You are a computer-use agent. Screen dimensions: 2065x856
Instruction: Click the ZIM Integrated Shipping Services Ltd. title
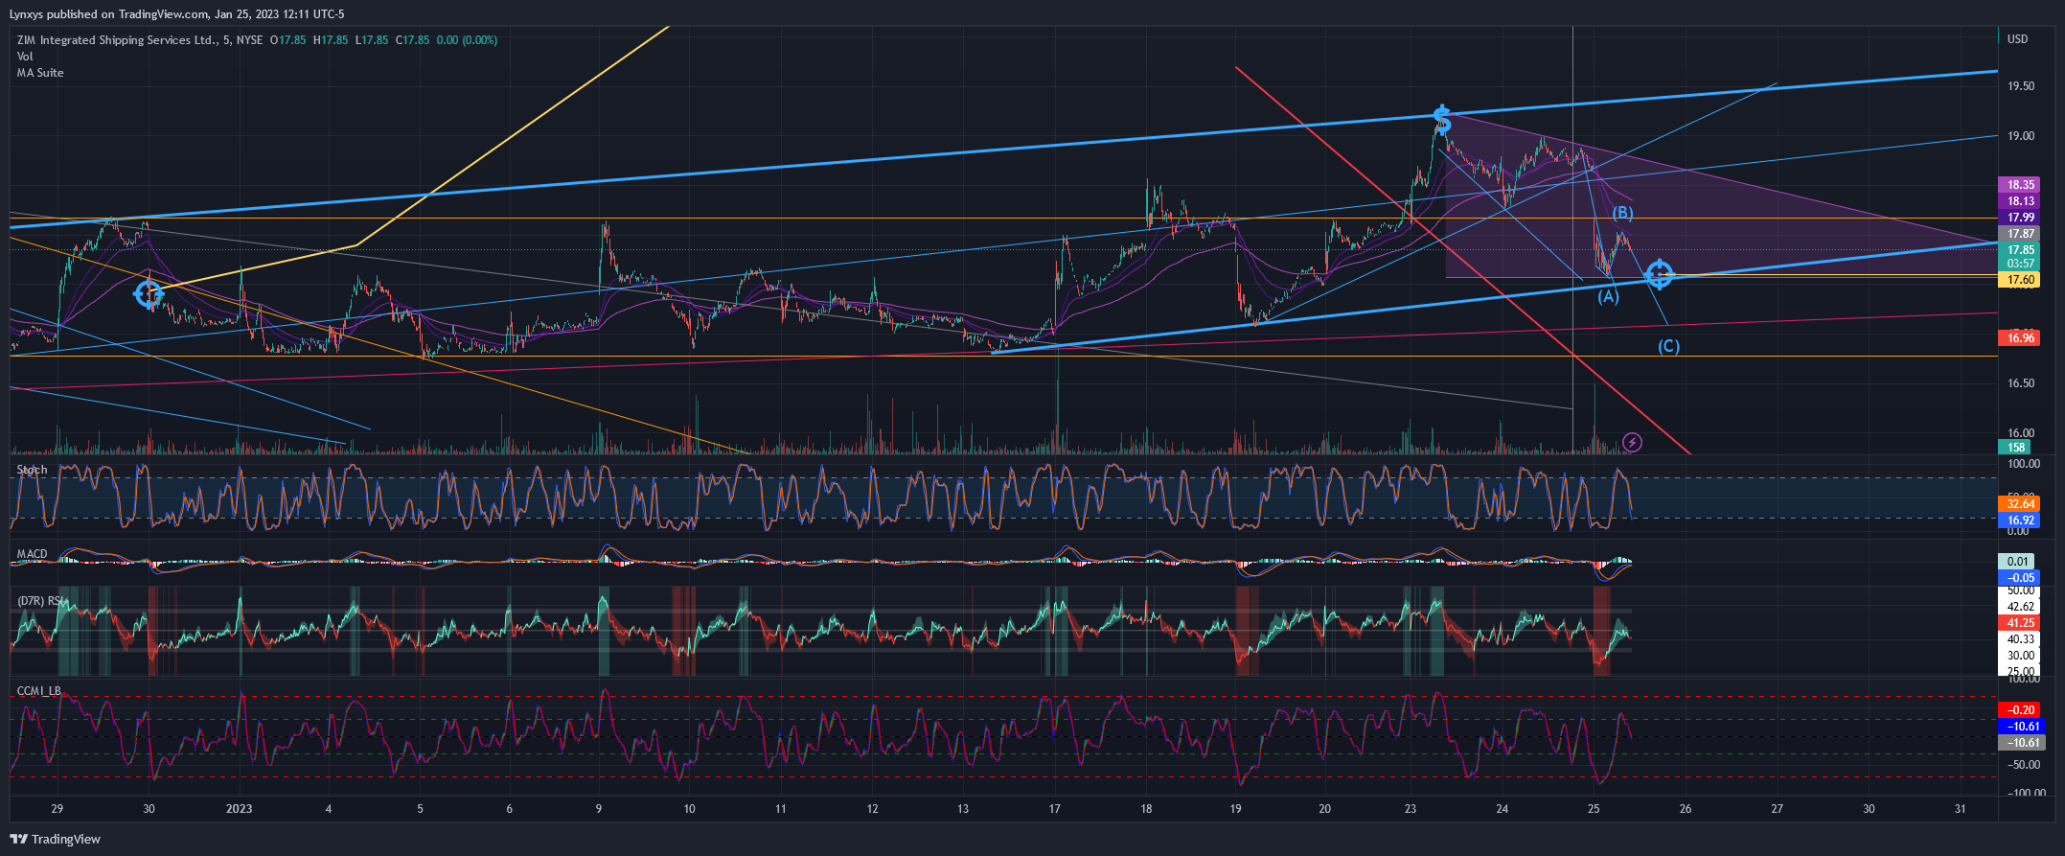click(x=117, y=40)
